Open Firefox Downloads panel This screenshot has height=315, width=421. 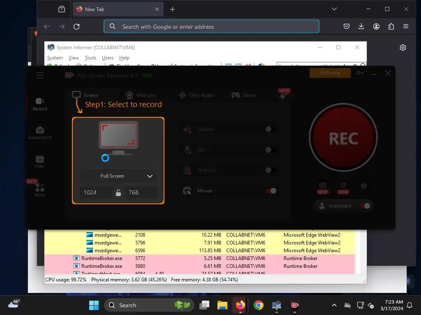tap(361, 26)
